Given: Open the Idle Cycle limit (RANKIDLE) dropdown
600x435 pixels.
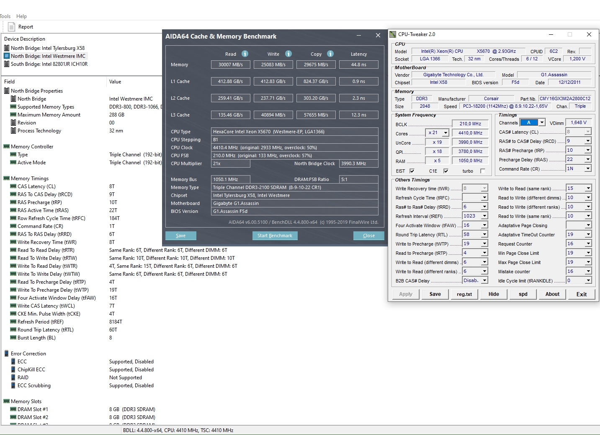Looking at the screenshot, I should coord(588,280).
